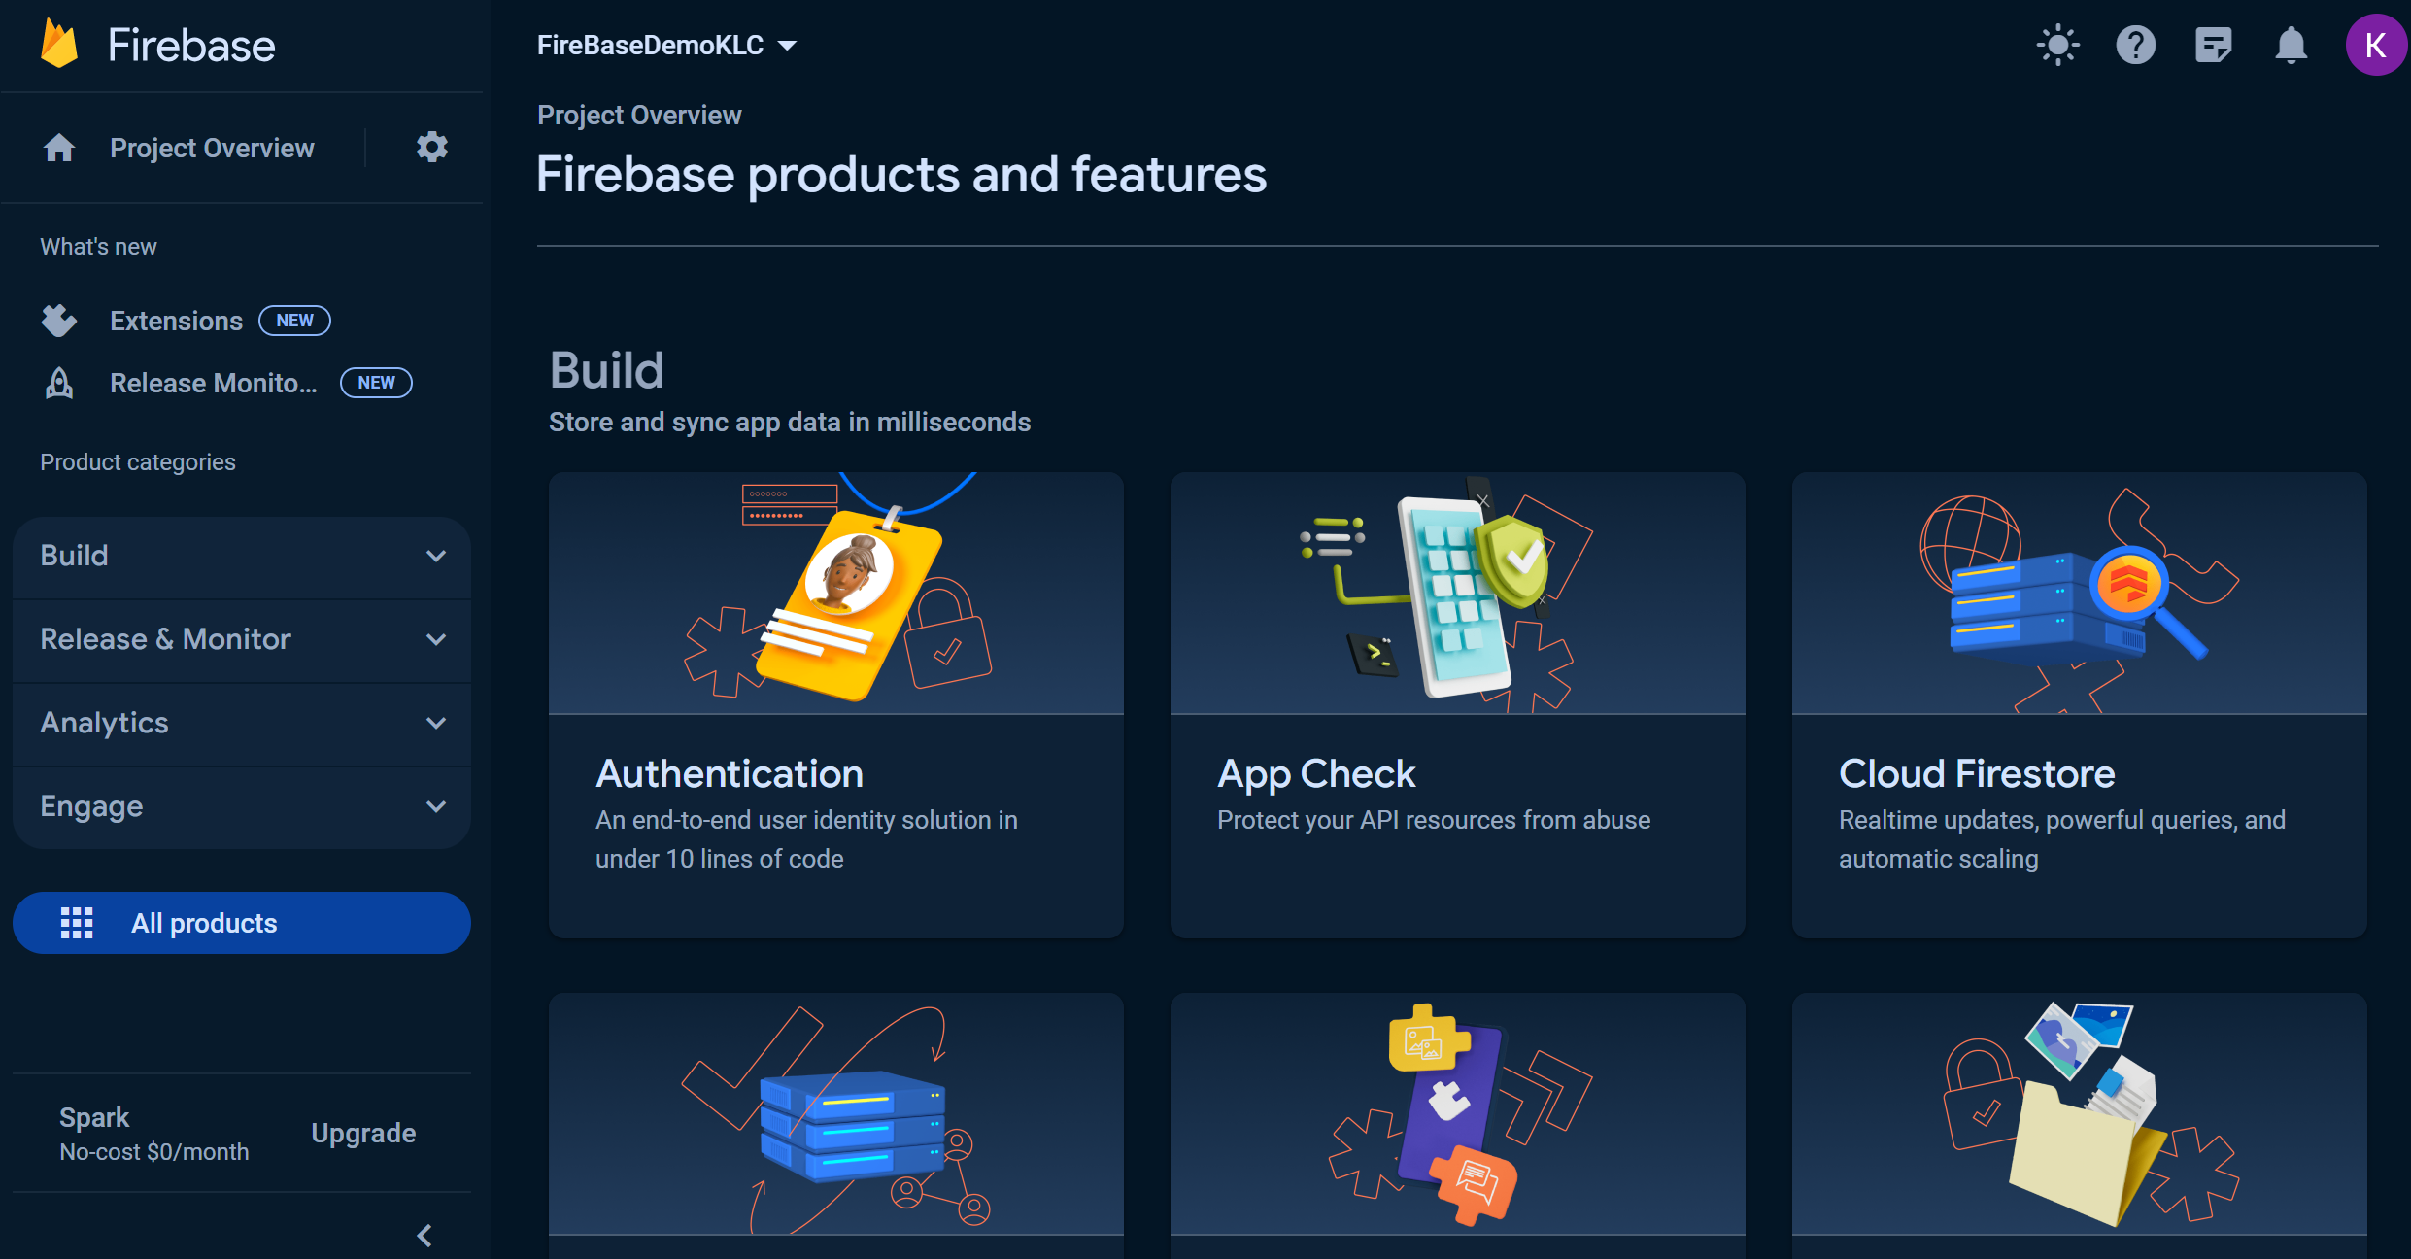Collapse the sidebar with the left chevron
Viewport: 2411px width, 1259px height.
(x=424, y=1235)
